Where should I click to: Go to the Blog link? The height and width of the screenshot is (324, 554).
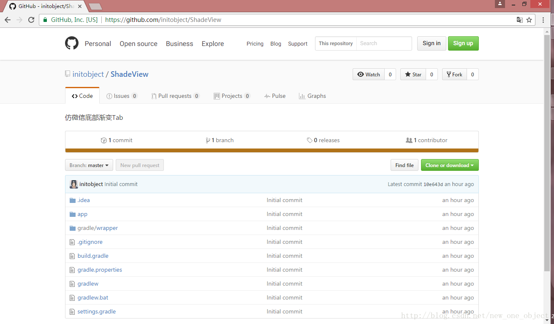coord(276,43)
